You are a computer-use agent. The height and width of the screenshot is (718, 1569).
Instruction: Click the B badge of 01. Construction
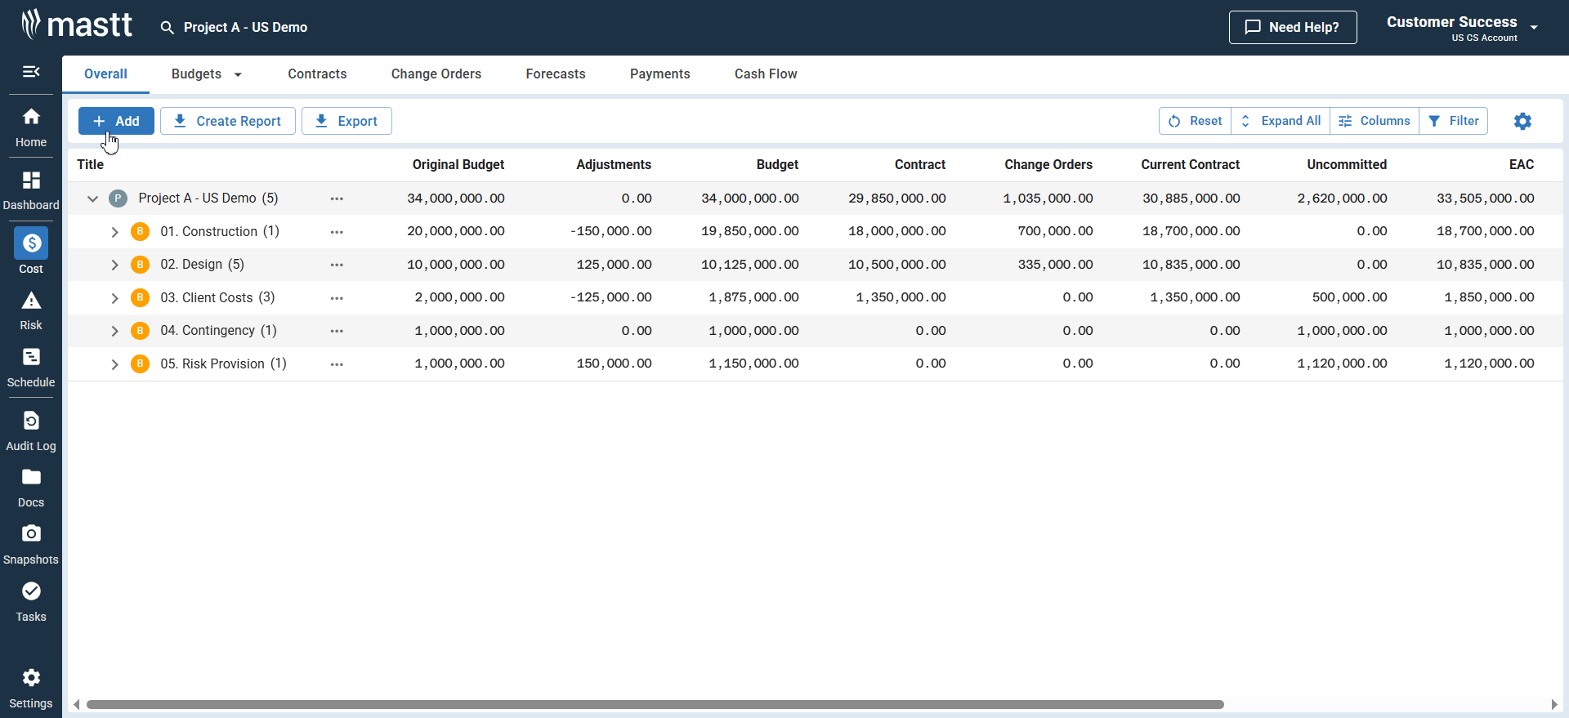[140, 231]
